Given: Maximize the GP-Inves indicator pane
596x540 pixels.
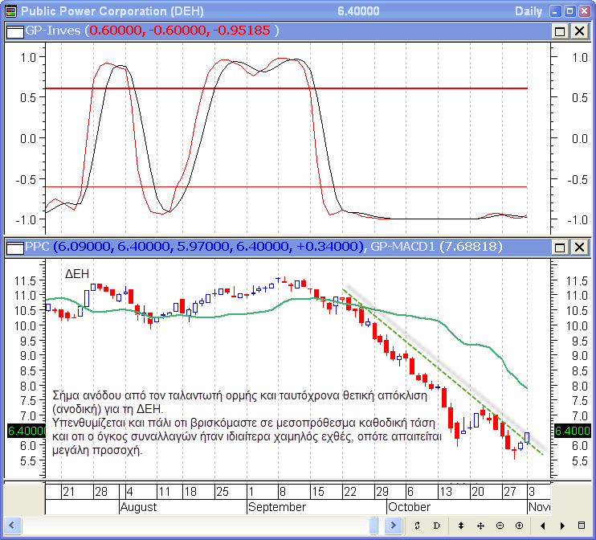Looking at the screenshot, I should point(560,31).
